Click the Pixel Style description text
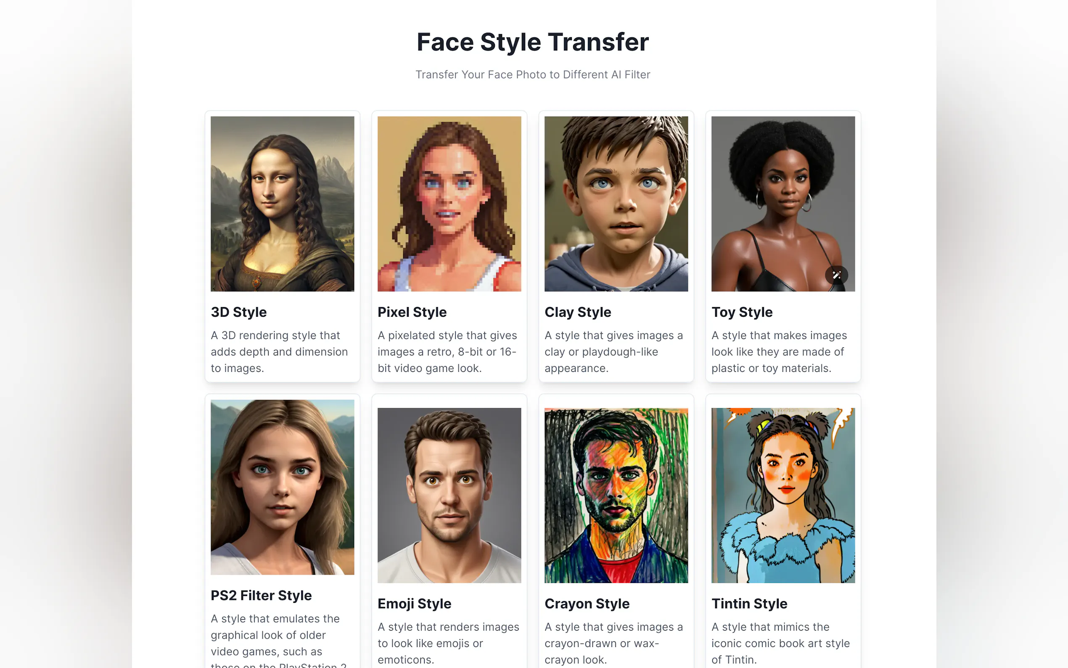Image resolution: width=1068 pixels, height=668 pixels. click(447, 352)
